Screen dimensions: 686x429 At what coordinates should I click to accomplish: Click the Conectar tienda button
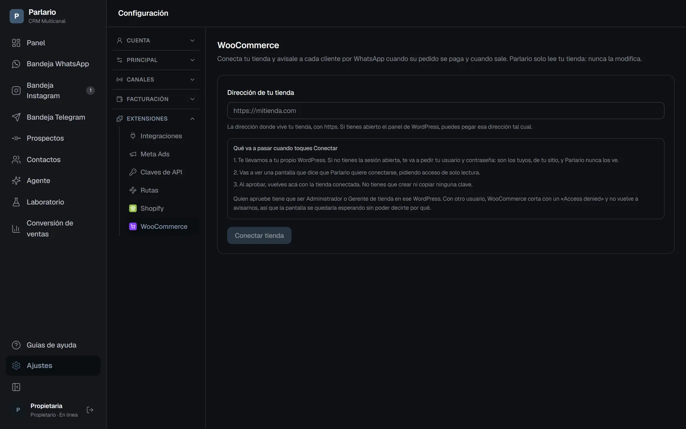(259, 236)
